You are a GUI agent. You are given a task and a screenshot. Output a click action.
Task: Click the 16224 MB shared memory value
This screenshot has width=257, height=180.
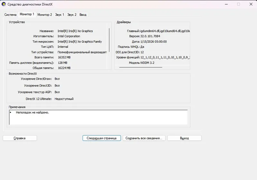(x=64, y=68)
